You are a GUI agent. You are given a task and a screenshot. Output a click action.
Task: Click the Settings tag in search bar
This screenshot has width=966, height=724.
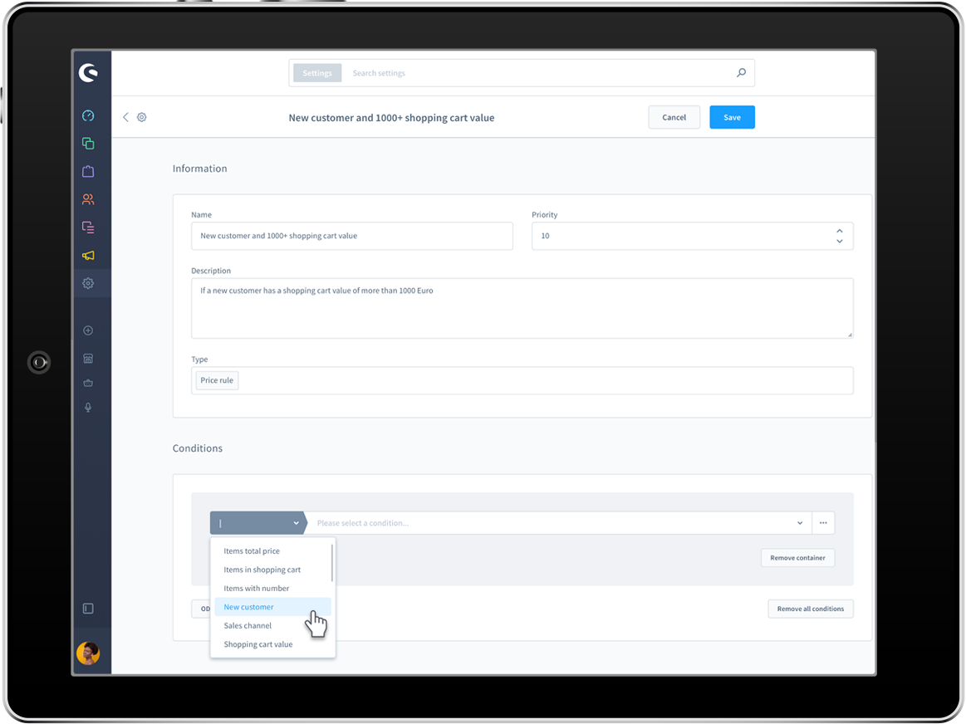317,72
